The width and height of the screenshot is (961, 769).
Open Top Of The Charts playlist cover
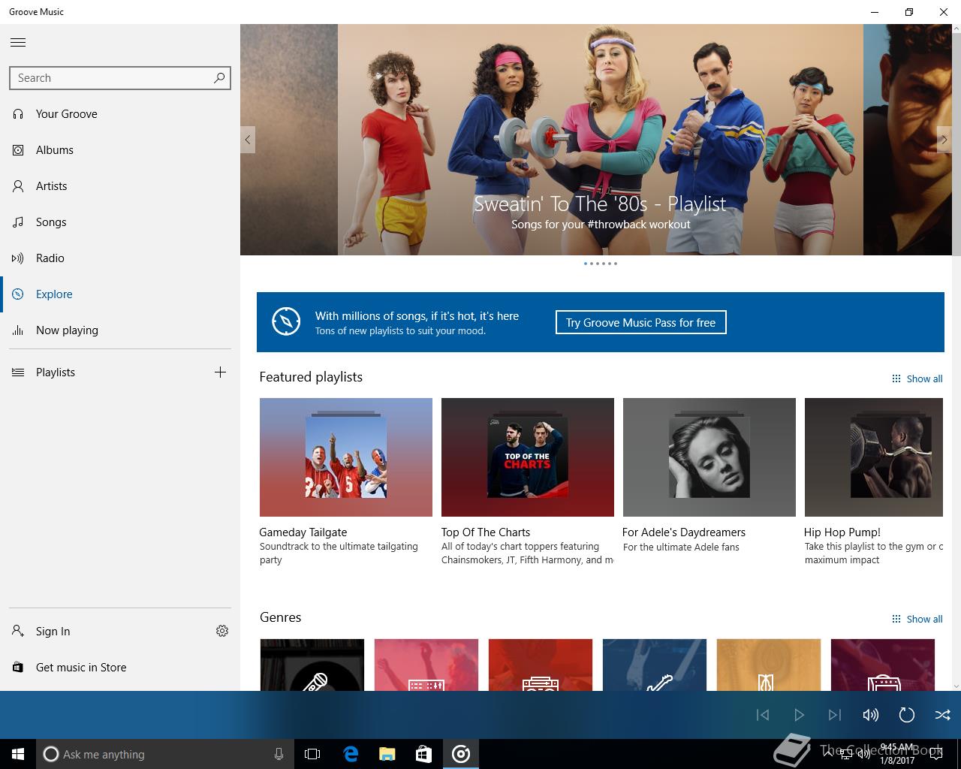point(528,457)
